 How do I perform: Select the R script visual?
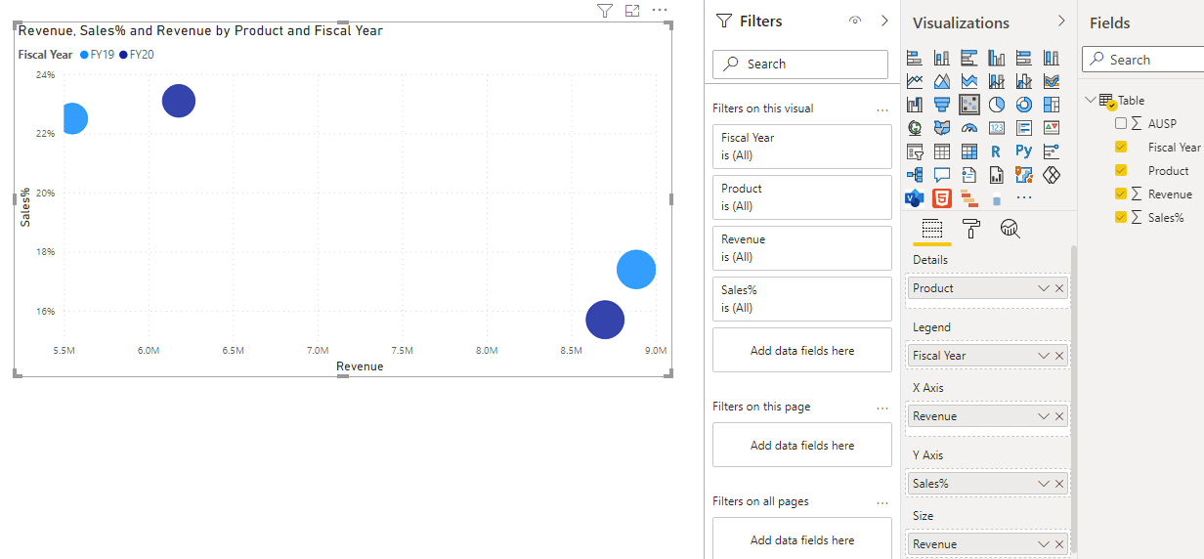tap(997, 151)
